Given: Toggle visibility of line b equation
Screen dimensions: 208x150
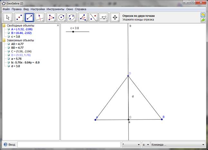Looking at the screenshot, I should coord(9,62).
